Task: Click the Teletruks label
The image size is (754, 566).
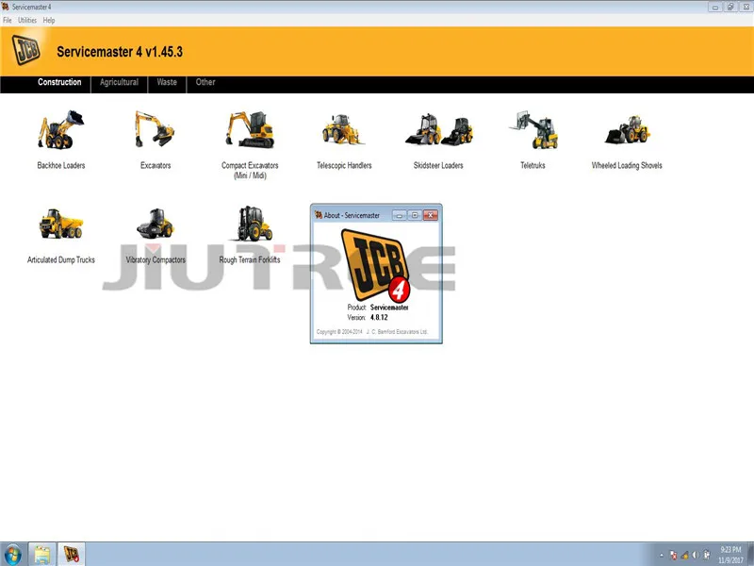Action: (x=533, y=166)
